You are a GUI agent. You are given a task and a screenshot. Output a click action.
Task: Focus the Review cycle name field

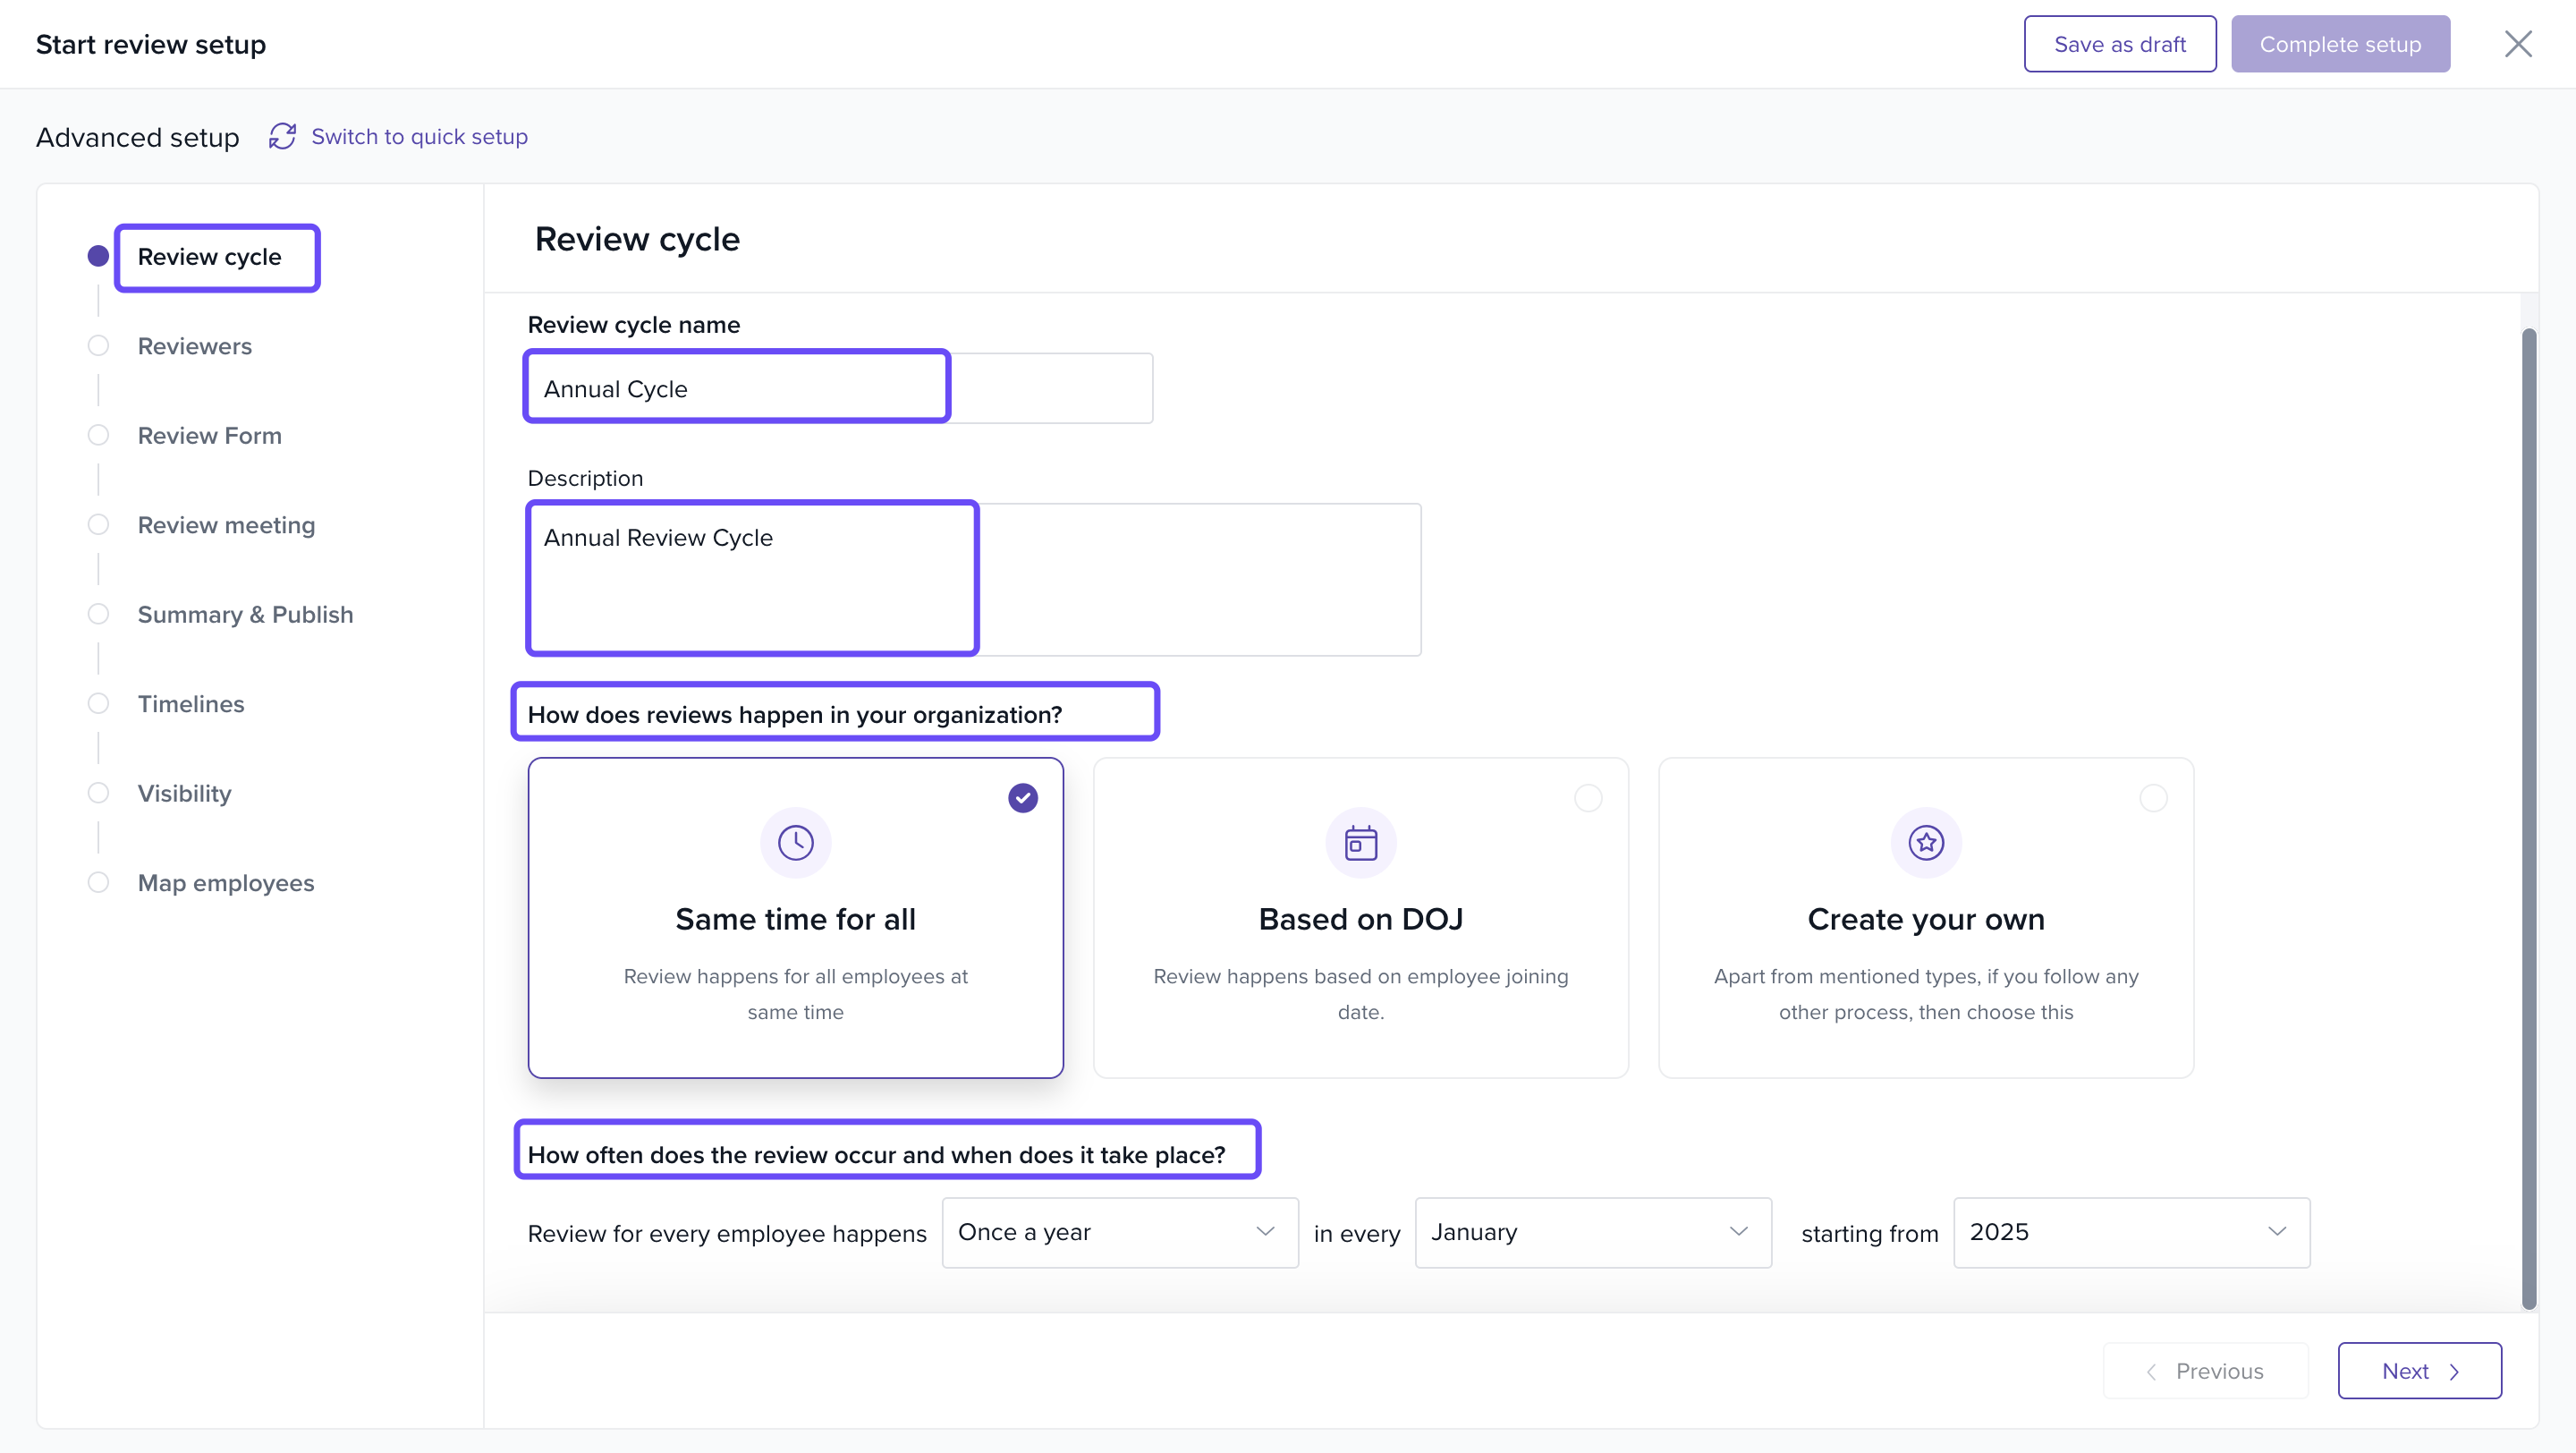point(838,388)
